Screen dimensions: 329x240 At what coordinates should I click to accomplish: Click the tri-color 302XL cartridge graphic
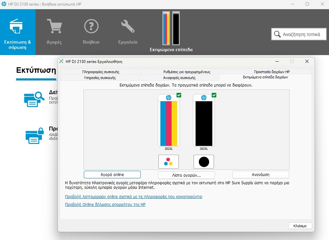[x=169, y=120]
